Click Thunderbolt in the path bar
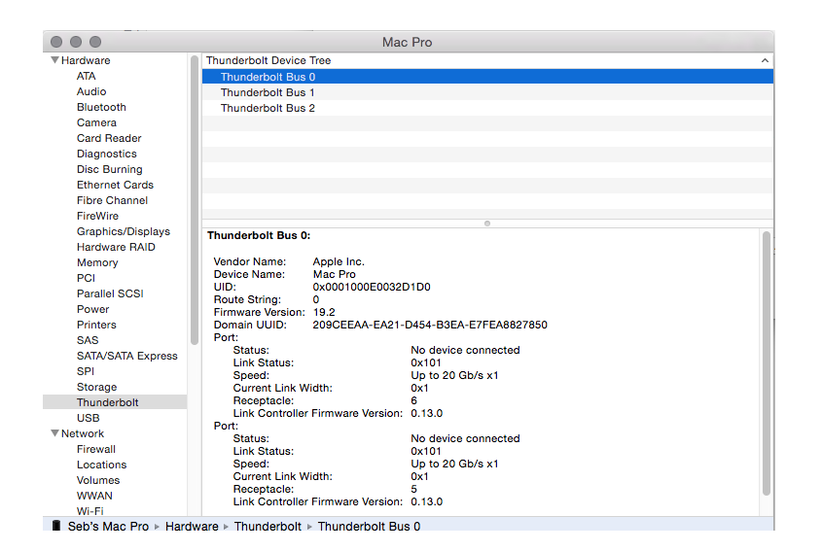This screenshot has width=822, height=551. click(x=268, y=527)
